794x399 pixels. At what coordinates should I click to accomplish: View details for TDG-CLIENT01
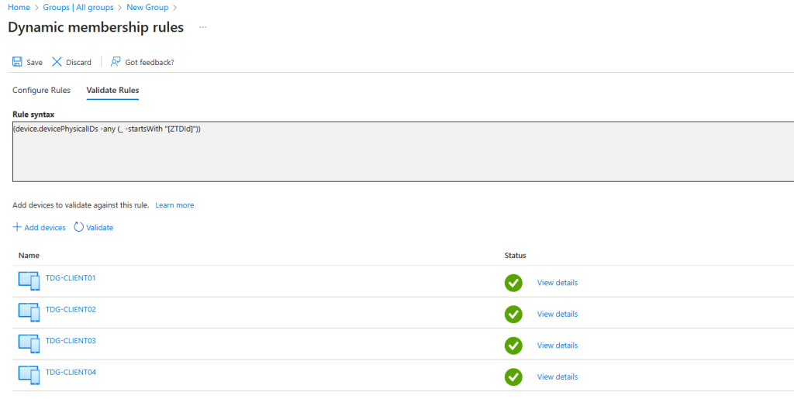[557, 283]
